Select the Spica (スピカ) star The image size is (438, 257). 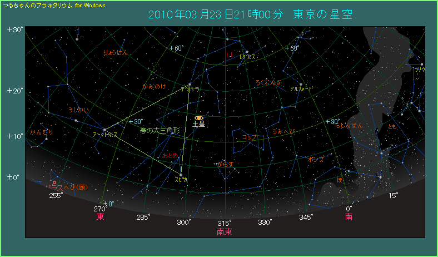pyautogui.click(x=181, y=175)
